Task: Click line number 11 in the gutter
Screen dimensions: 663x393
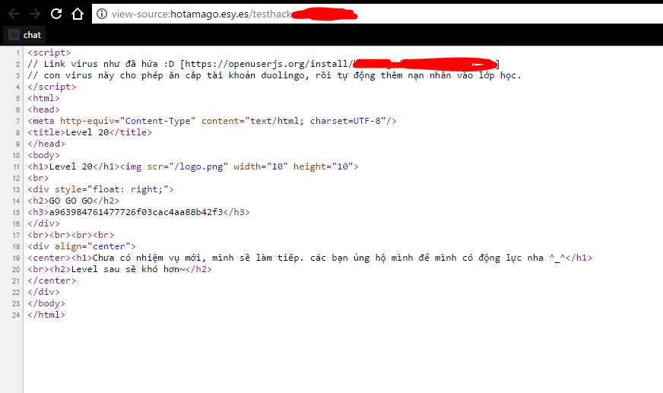Action: pyautogui.click(x=16, y=167)
